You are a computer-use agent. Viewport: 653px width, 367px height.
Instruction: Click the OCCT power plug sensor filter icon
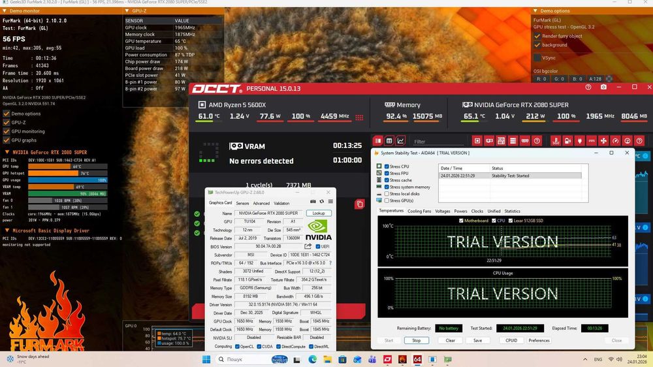(x=579, y=141)
